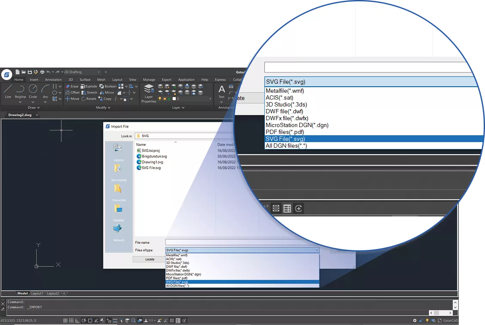Open Desktop location in Import File sidebar
This screenshot has width=485, height=325.
[x=119, y=213]
